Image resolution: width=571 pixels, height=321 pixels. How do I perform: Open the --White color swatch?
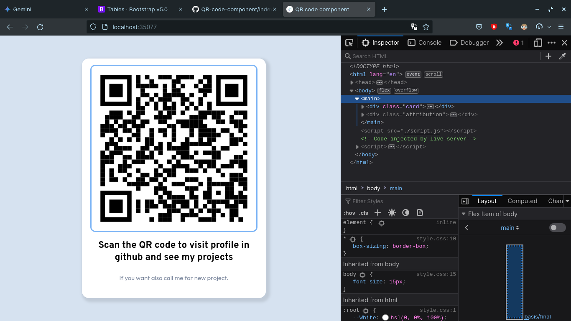coord(385,318)
